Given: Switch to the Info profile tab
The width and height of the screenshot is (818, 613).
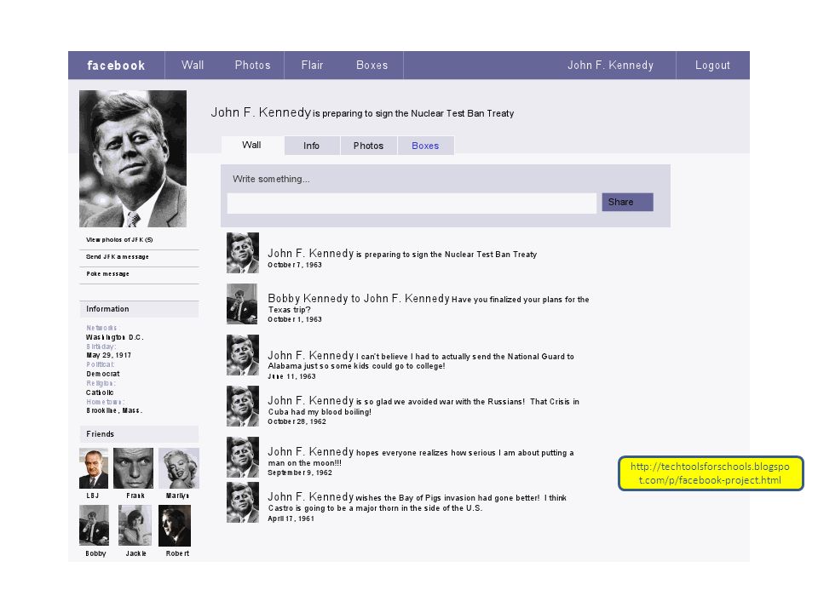Looking at the screenshot, I should 312,146.
